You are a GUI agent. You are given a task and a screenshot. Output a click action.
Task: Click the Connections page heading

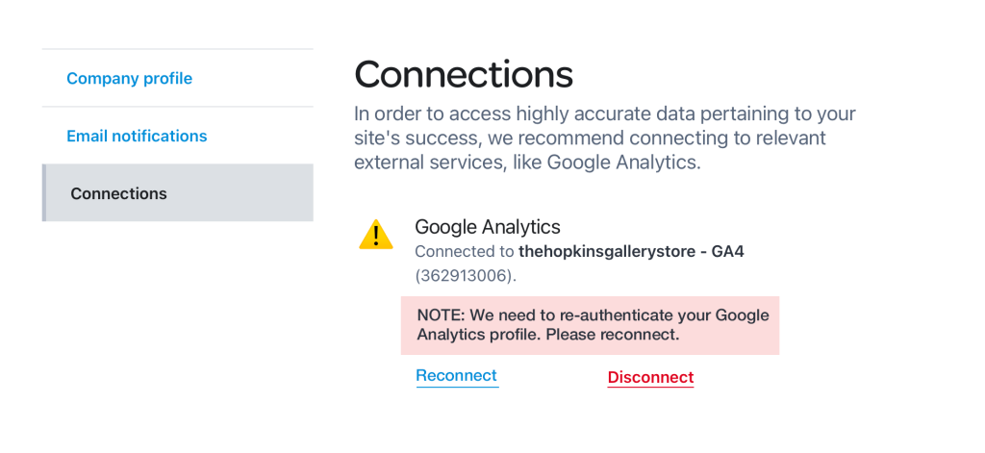point(464,73)
